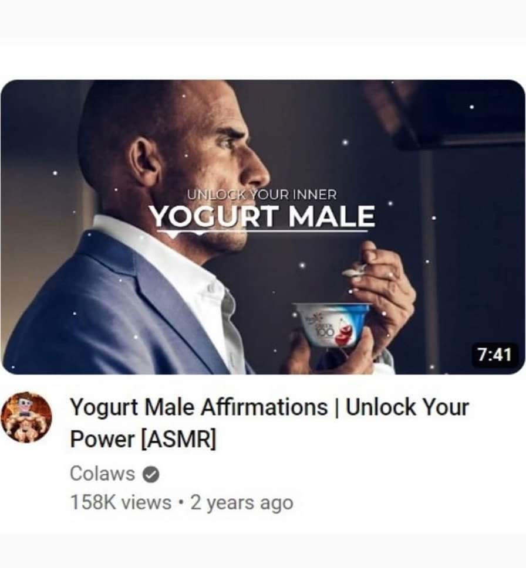The image size is (526, 568).
Task: Click the 'UNLOCK YOUR INNER' caption
Action: point(262,195)
